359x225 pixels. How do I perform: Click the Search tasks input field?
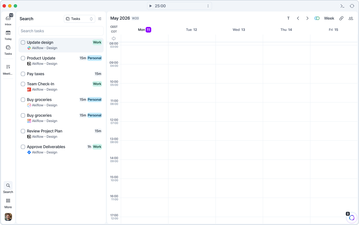(x=61, y=31)
